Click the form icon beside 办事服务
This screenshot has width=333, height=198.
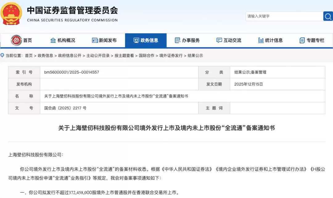pos(178,40)
